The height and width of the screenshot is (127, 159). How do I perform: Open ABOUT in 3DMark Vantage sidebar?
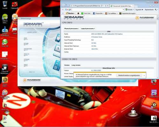pos(26,65)
